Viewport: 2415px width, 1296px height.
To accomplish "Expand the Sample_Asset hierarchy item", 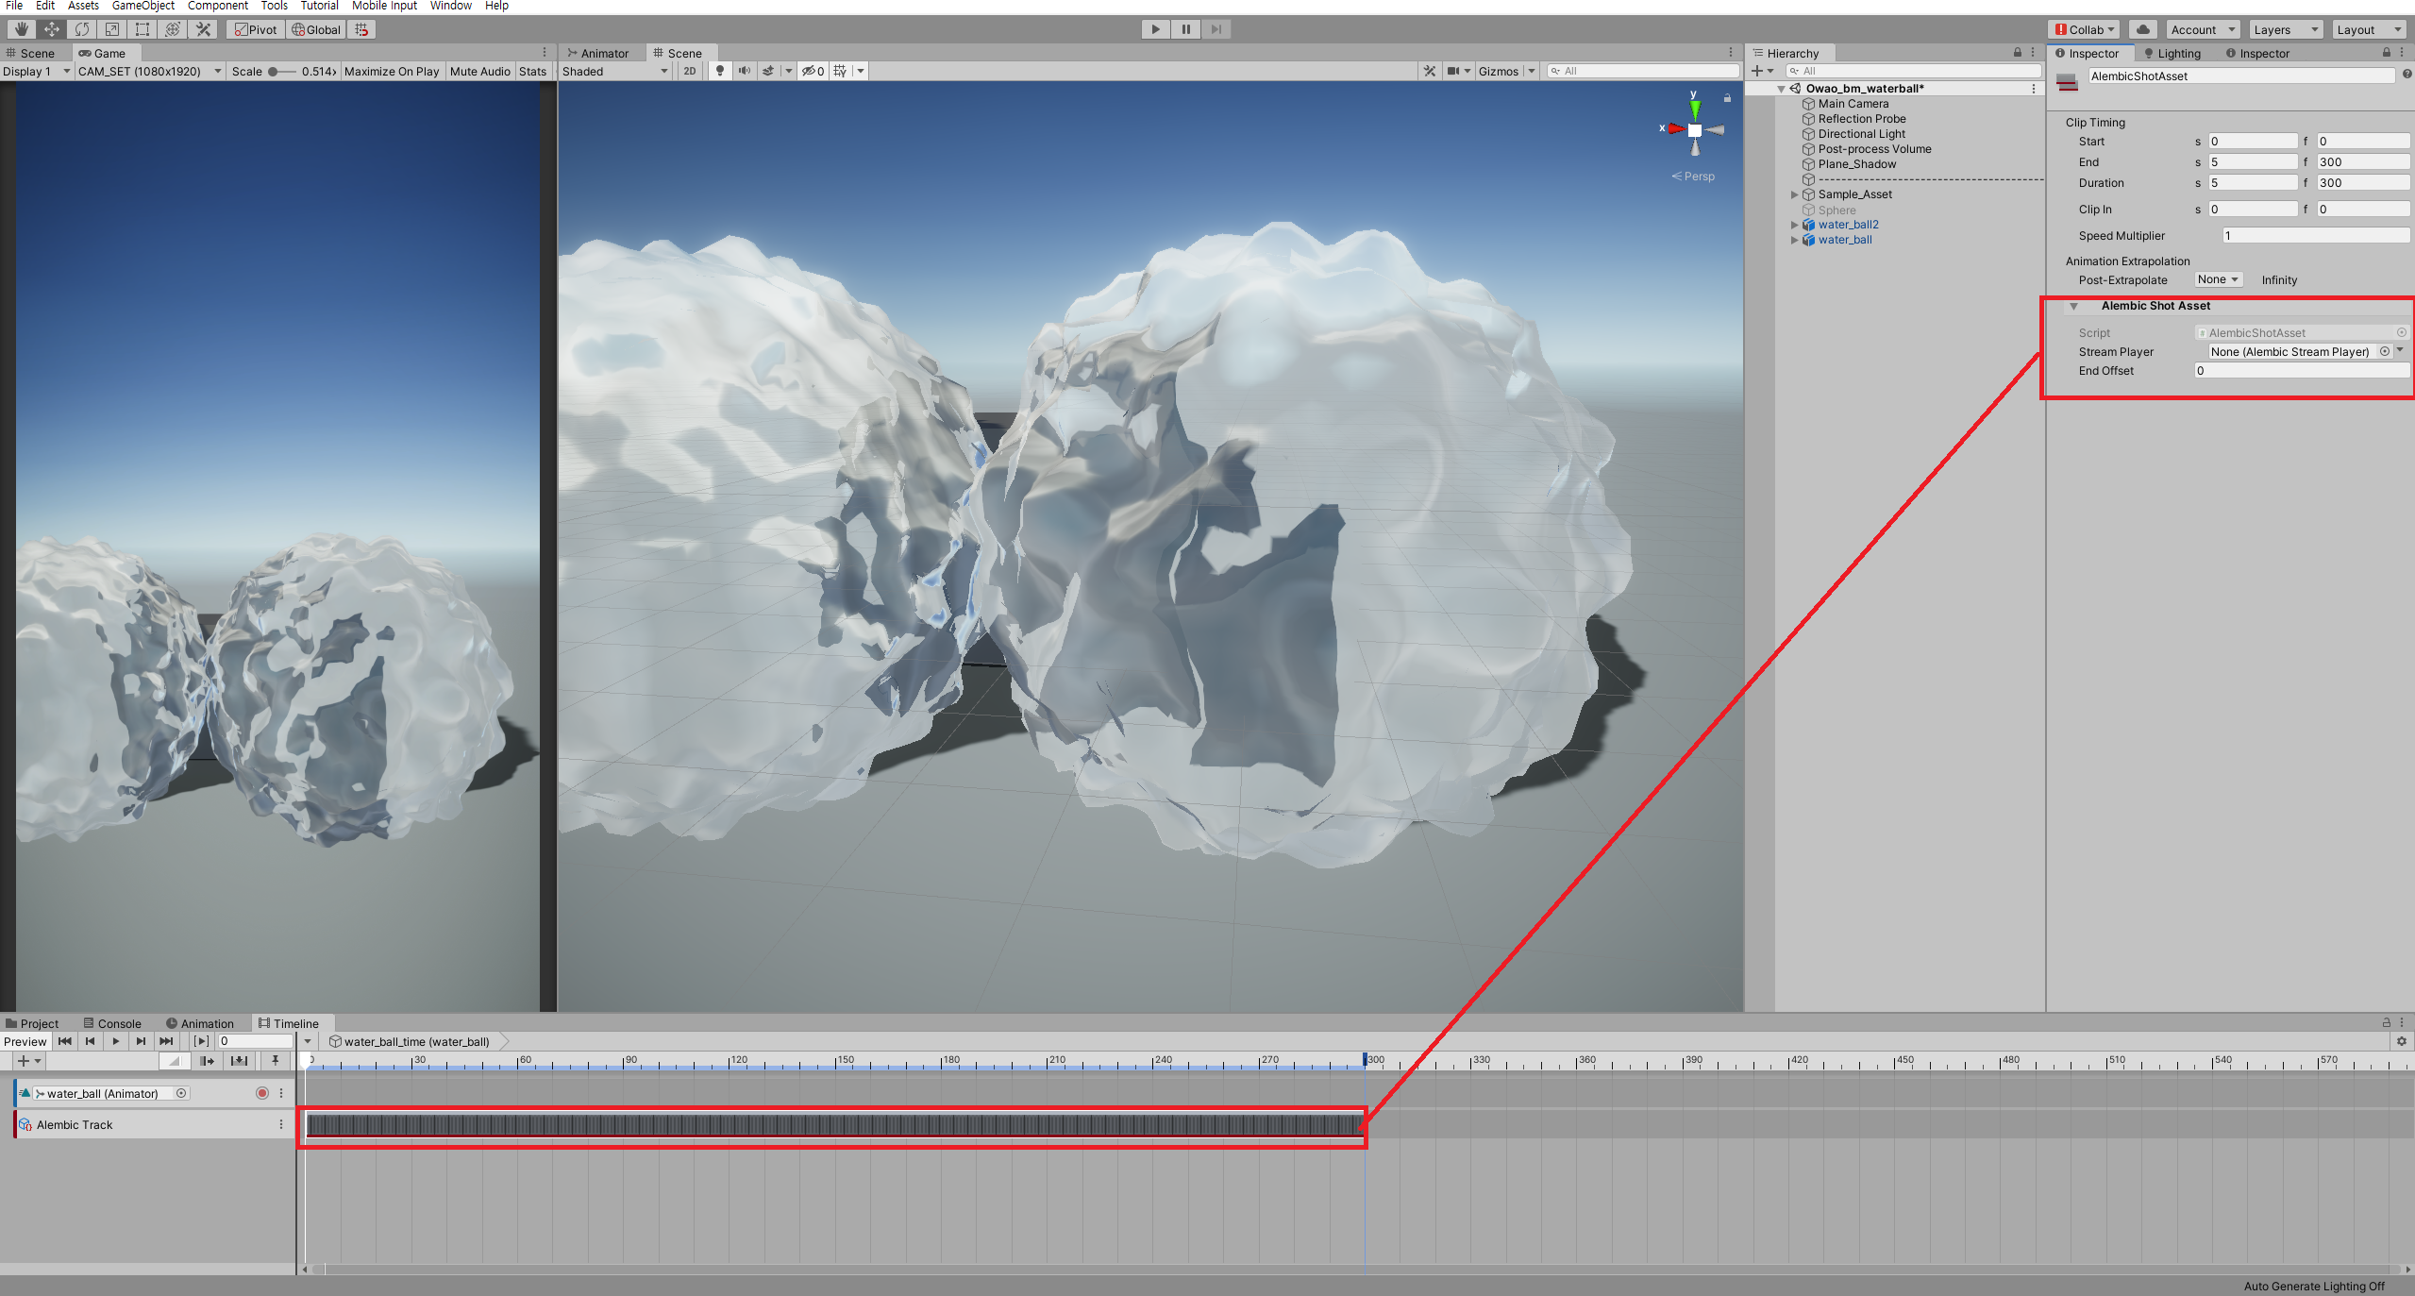I will pos(1794,194).
